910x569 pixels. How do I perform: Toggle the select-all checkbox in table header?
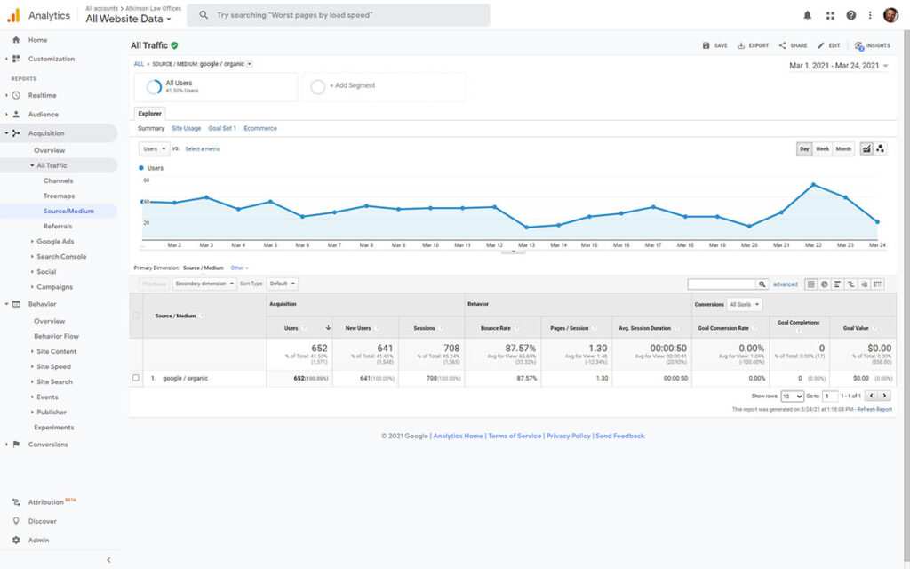[x=136, y=316]
